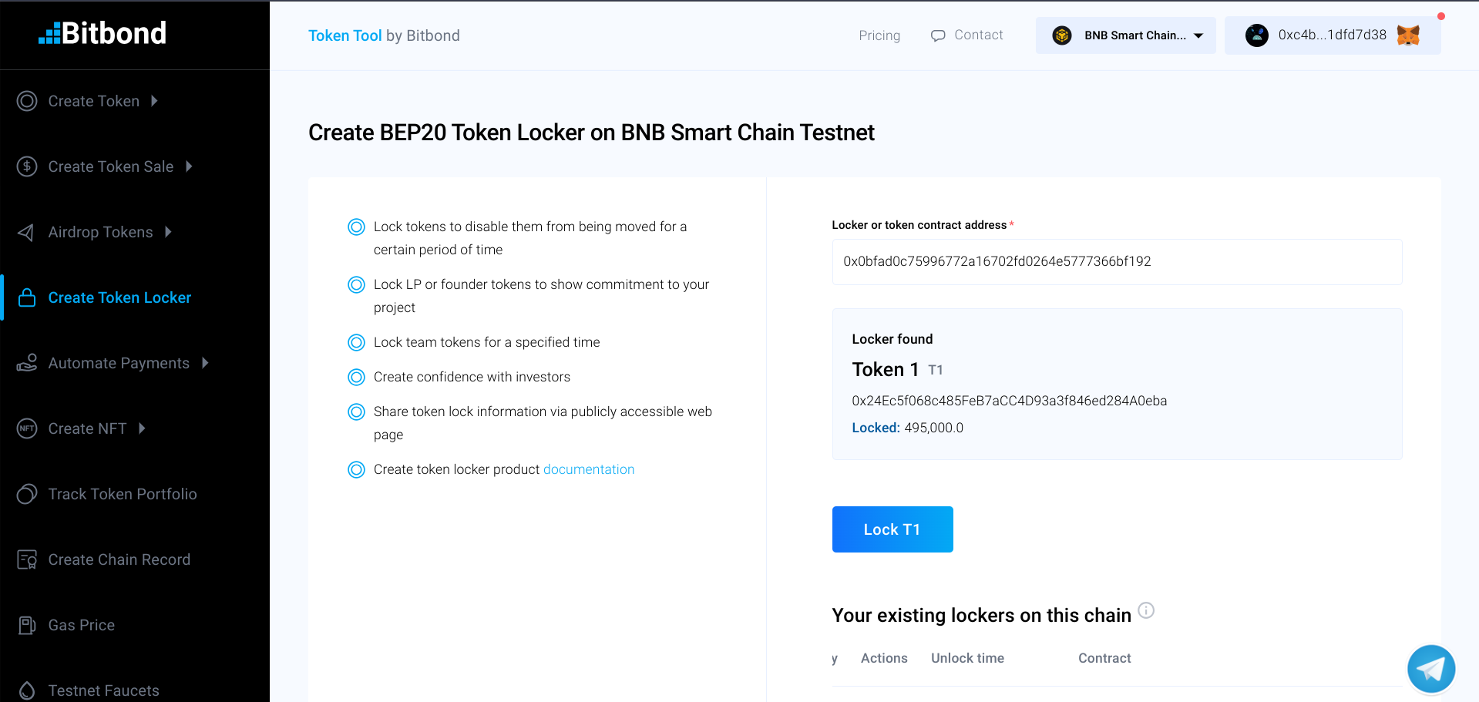Click the Bitbond logo
The width and height of the screenshot is (1479, 702).
pos(103,34)
